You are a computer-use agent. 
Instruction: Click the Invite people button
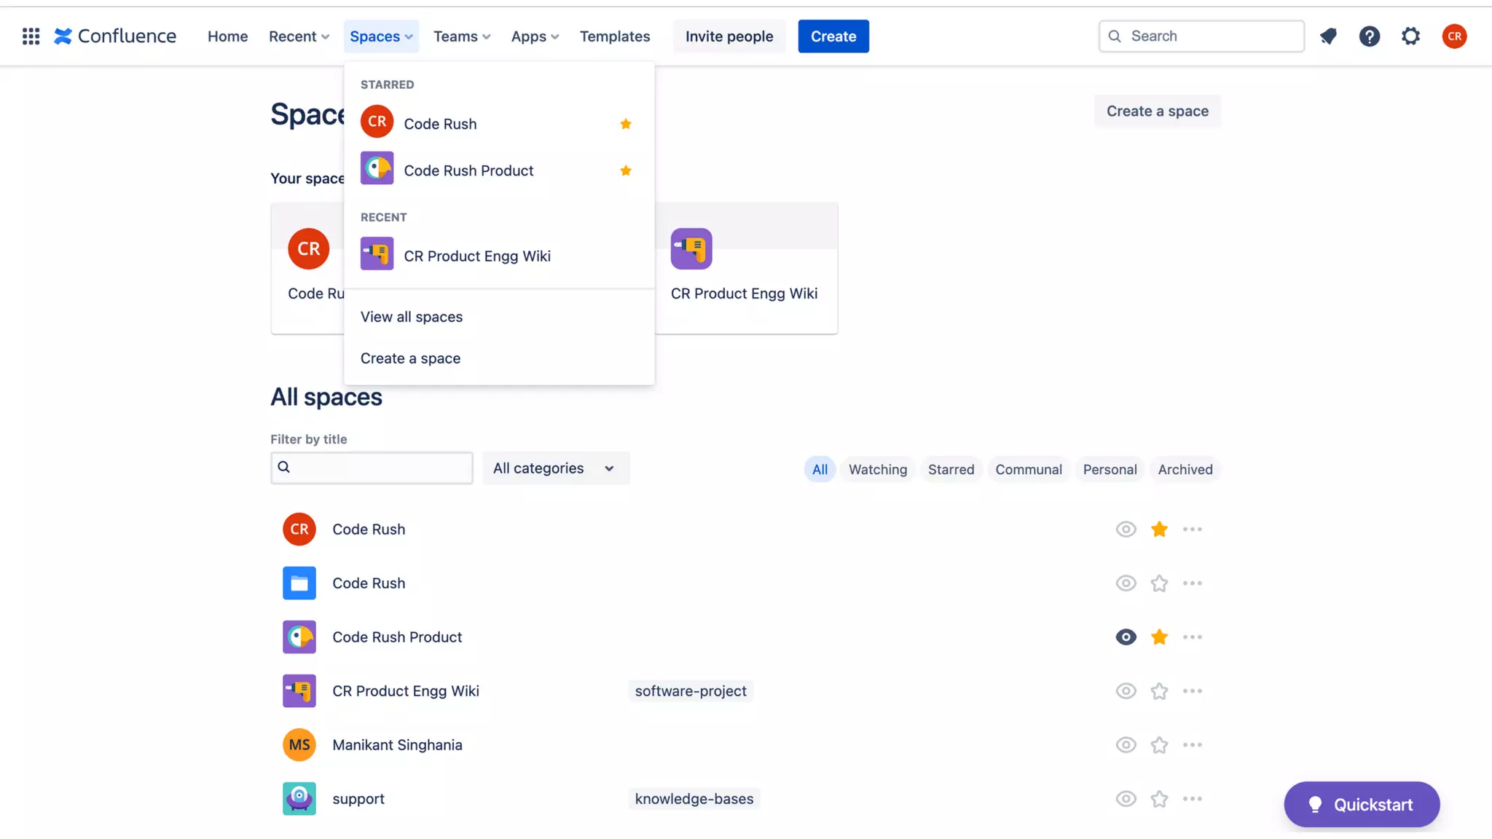[729, 36]
